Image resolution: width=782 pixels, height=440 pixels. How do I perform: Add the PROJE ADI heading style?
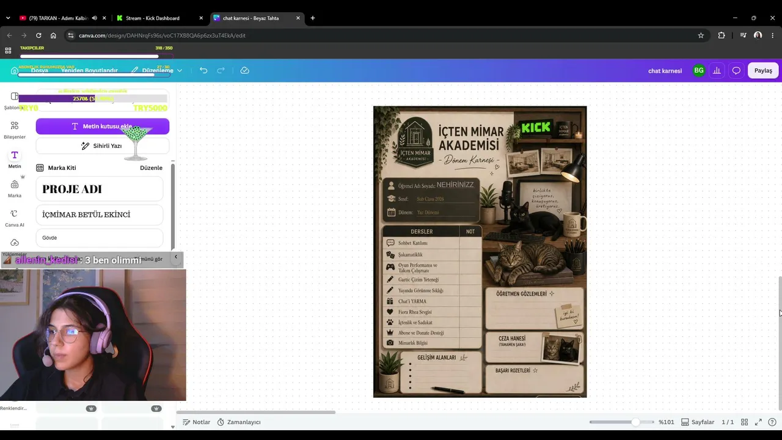click(100, 189)
